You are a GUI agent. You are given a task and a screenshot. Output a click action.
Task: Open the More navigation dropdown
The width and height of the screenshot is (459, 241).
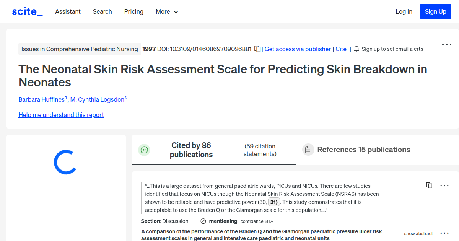167,11
